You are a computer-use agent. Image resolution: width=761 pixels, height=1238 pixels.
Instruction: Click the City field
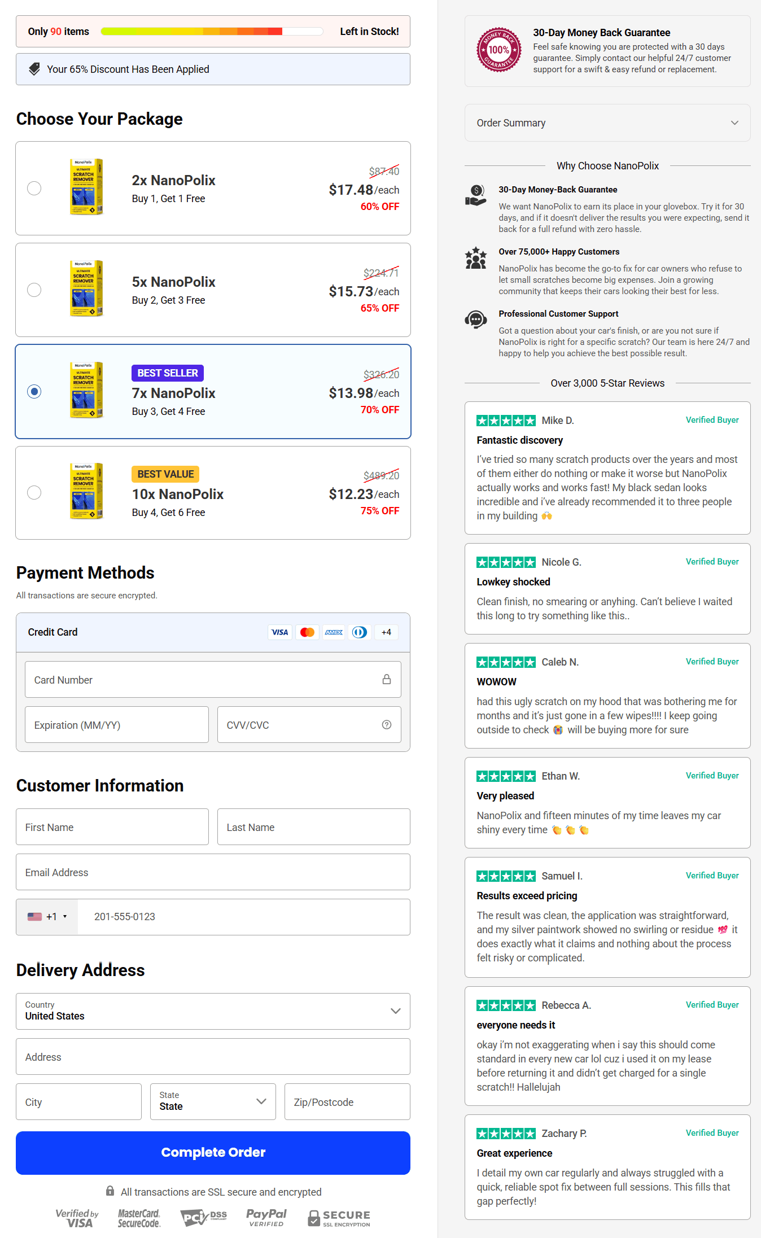(x=78, y=1102)
